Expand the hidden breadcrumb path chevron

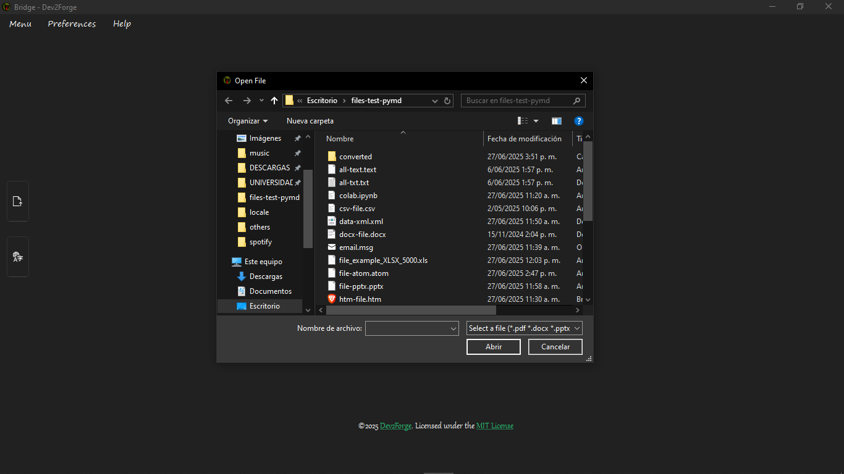pyautogui.click(x=300, y=101)
